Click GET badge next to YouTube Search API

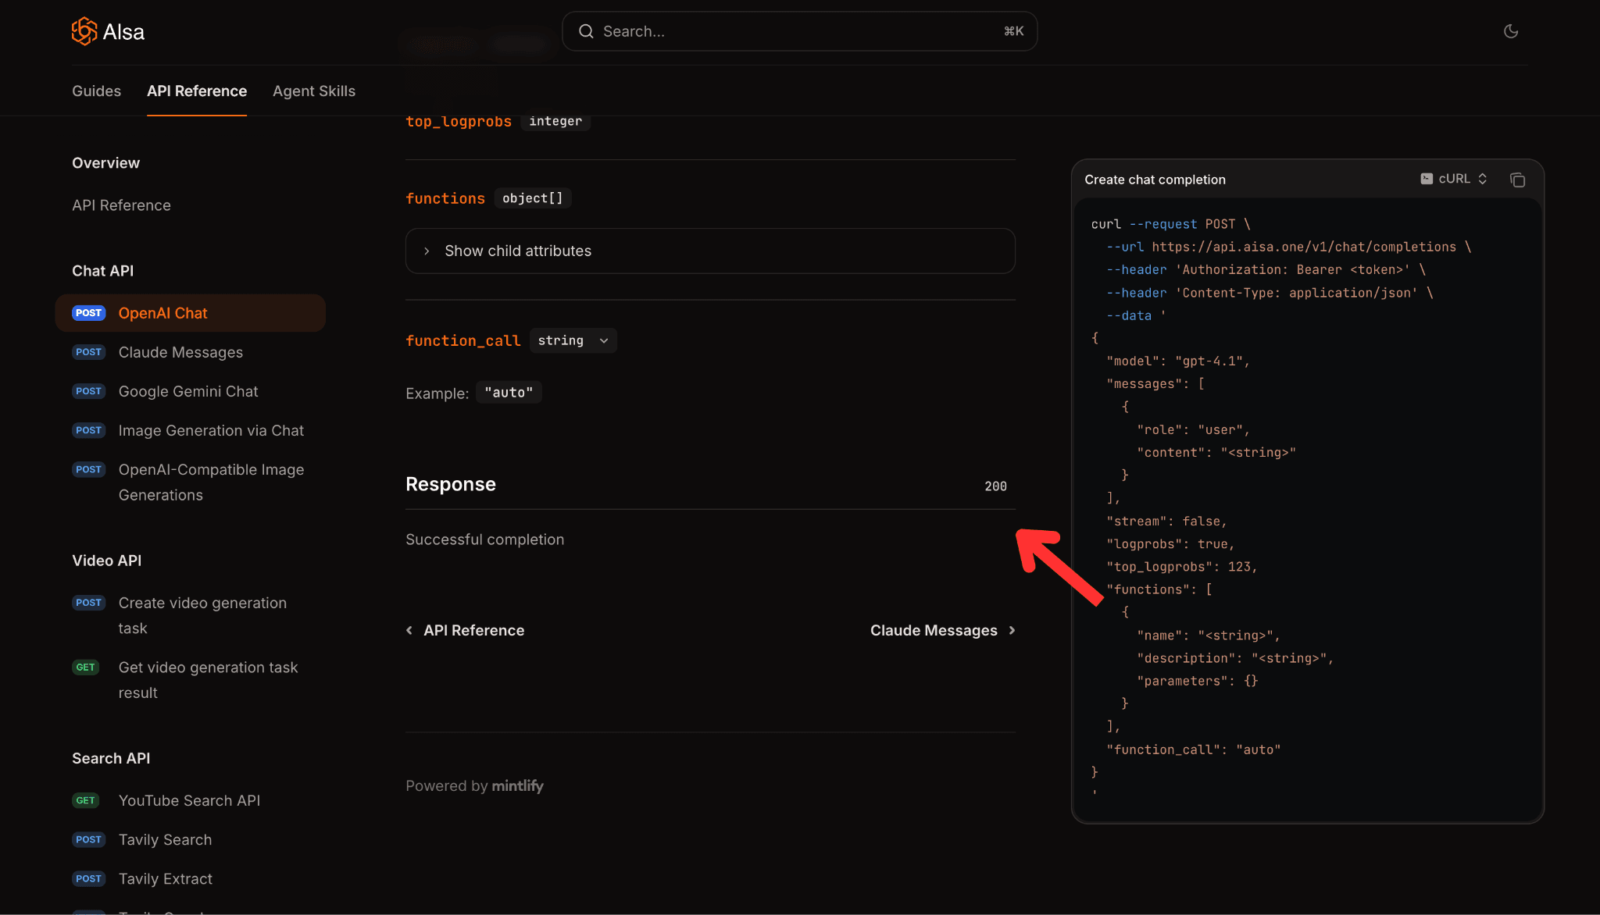coord(85,800)
